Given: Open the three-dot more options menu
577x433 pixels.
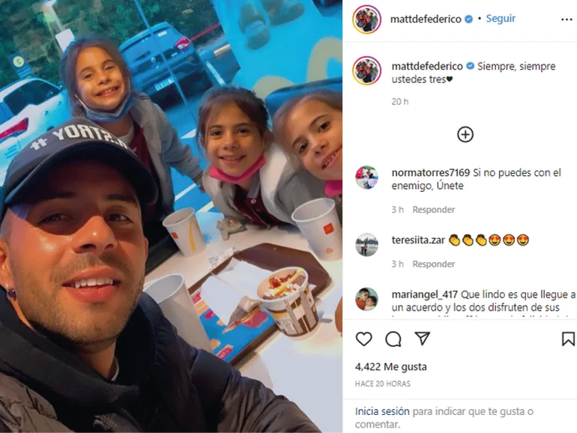Looking at the screenshot, I should coord(567,19).
